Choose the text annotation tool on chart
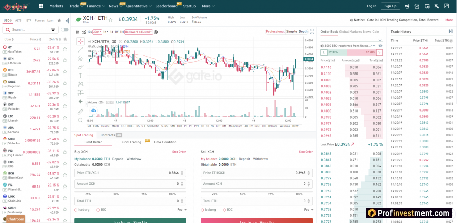 [x=80, y=76]
